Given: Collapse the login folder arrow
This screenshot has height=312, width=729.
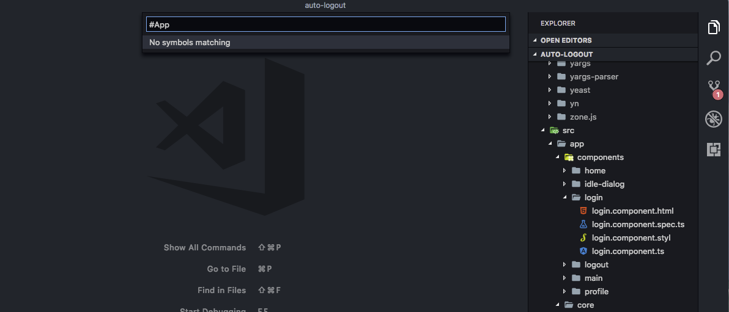Looking at the screenshot, I should (565, 197).
